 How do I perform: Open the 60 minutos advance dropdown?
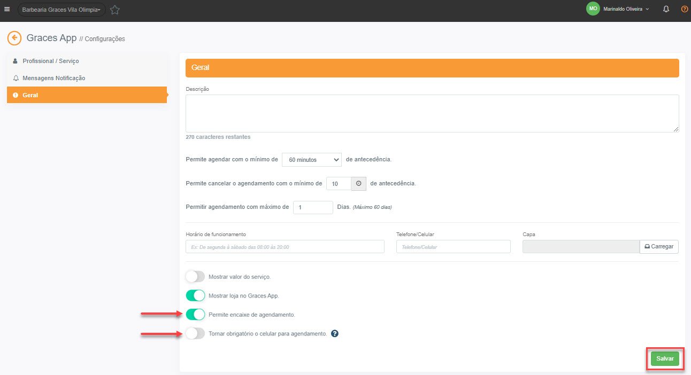pos(312,159)
